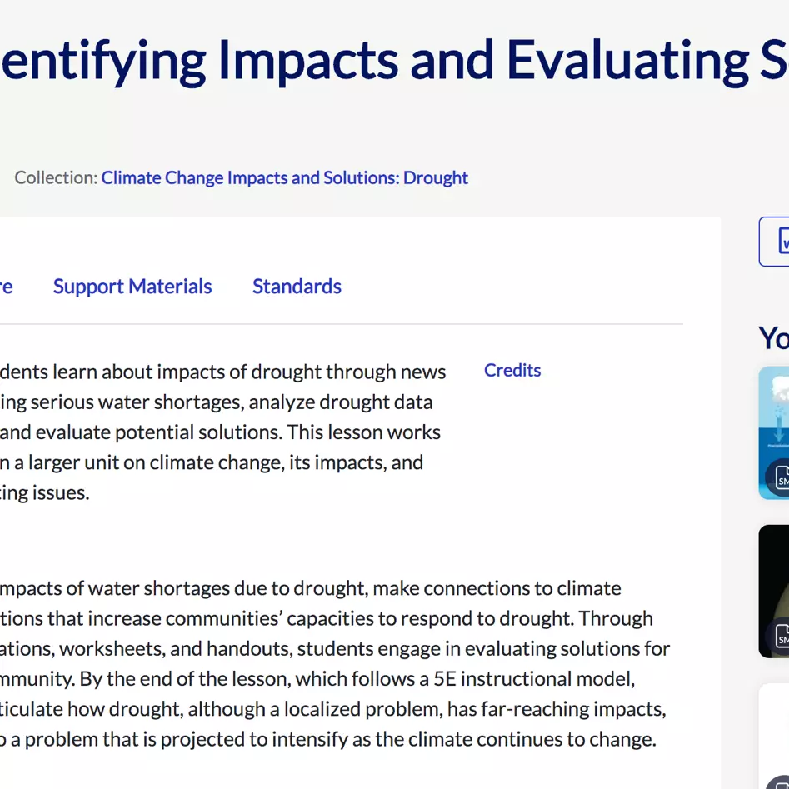Viewport: 789px width, 789px height.
Task: Click the "Collection:" label text
Action: click(x=56, y=177)
